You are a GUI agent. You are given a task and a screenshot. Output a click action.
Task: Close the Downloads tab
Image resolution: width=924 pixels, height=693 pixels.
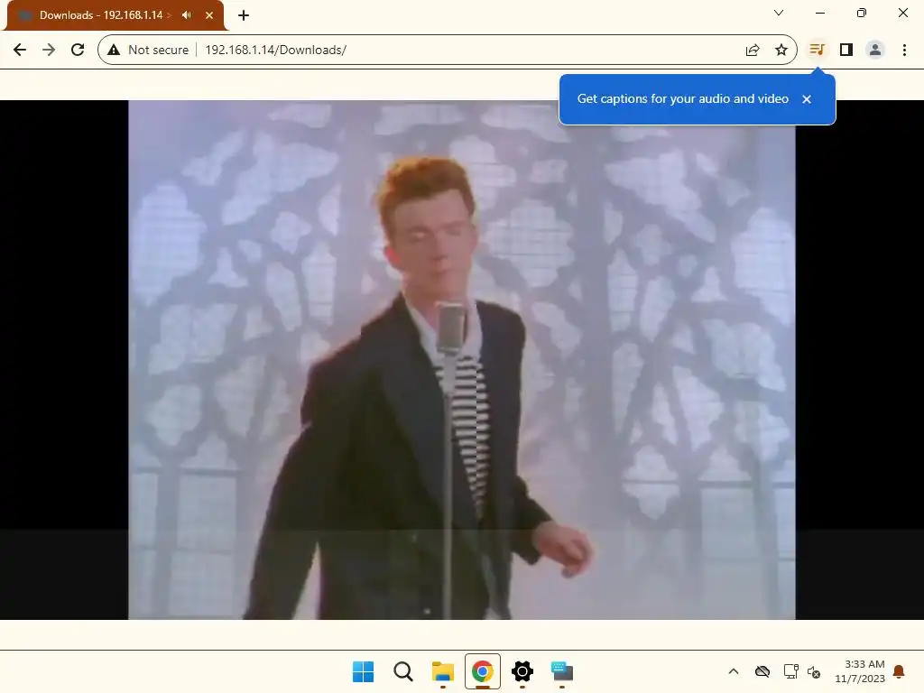tap(209, 15)
